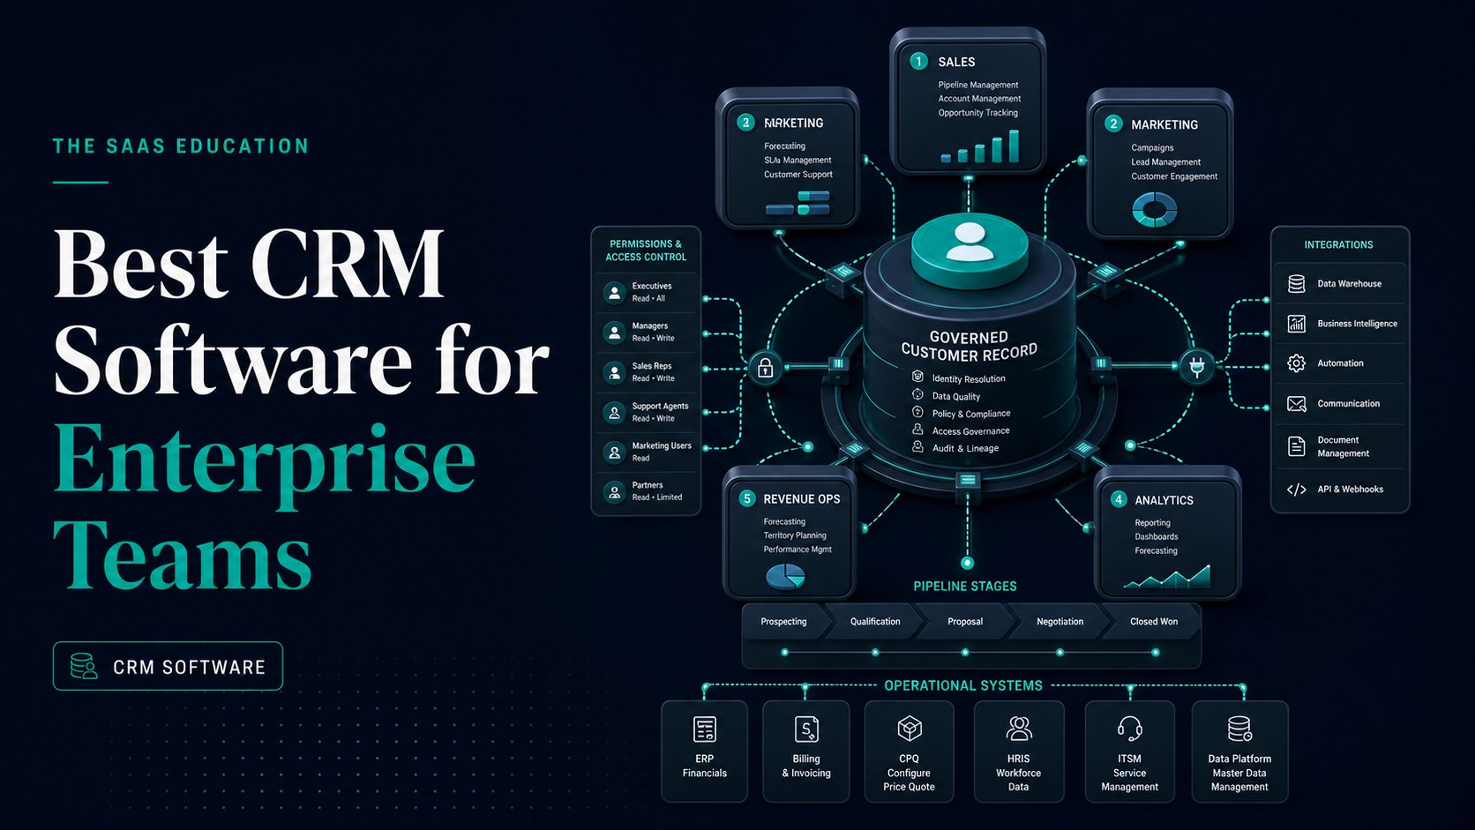The height and width of the screenshot is (830, 1475).
Task: Select the Prospecting pipeline stage
Action: pyautogui.click(x=784, y=622)
